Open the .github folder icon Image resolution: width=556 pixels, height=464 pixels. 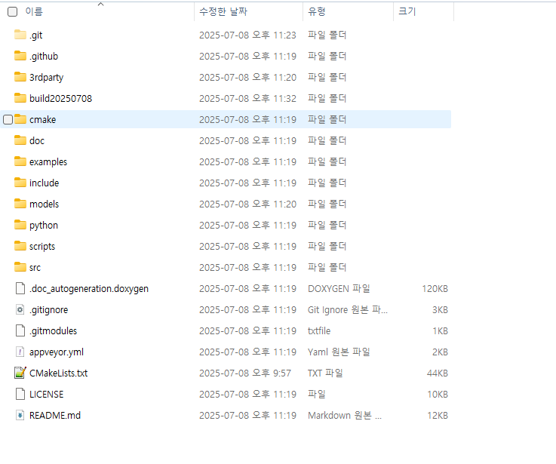[20, 56]
